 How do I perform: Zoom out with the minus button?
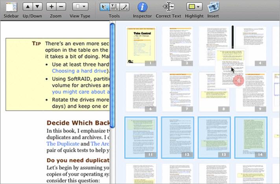[61, 7]
